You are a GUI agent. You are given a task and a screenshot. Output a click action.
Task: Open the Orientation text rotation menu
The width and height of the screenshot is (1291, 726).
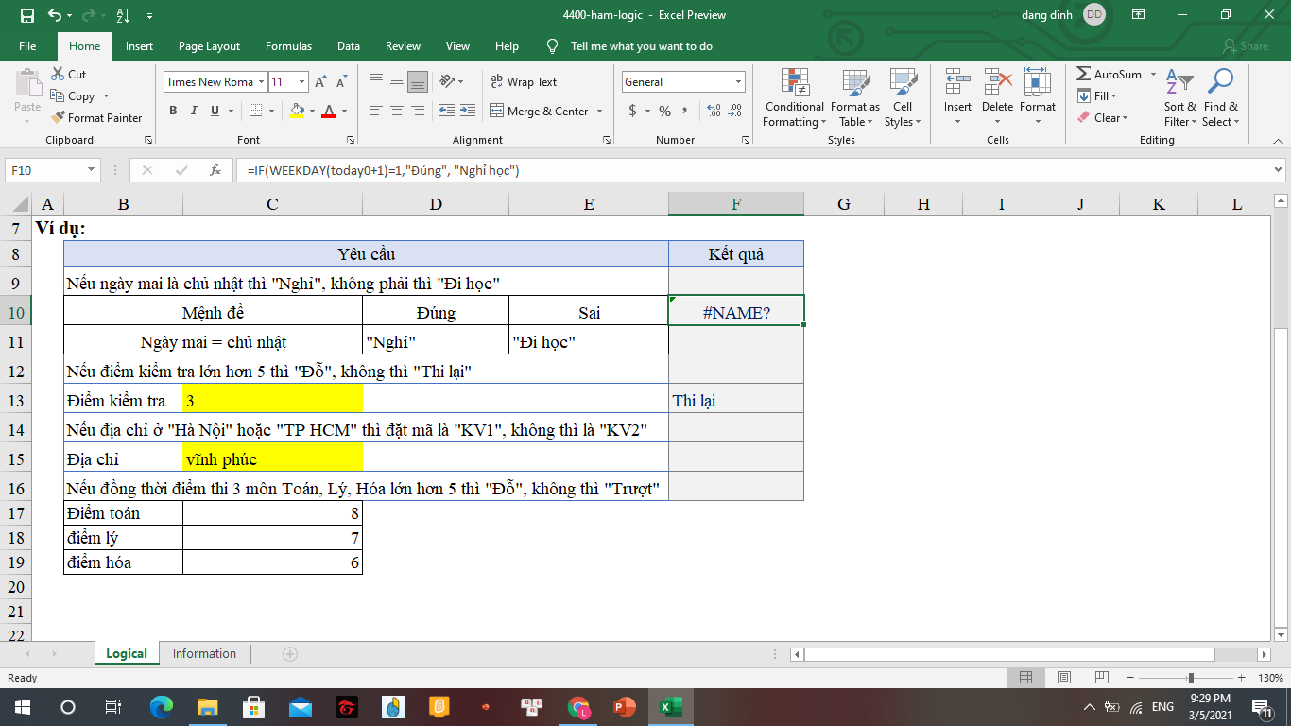[453, 82]
